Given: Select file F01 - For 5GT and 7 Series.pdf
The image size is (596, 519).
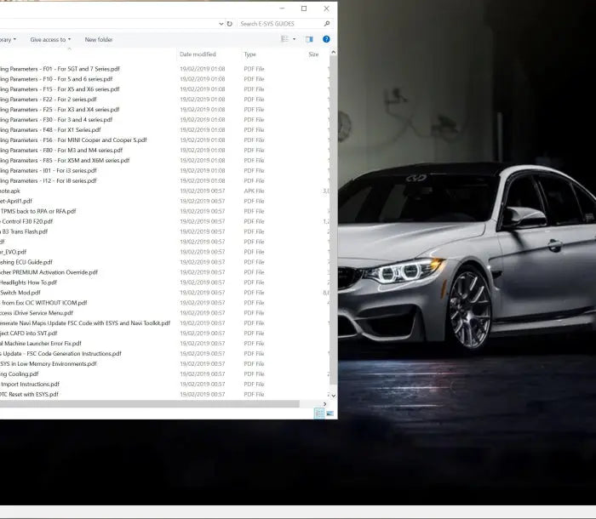Looking at the screenshot, I should [60, 69].
